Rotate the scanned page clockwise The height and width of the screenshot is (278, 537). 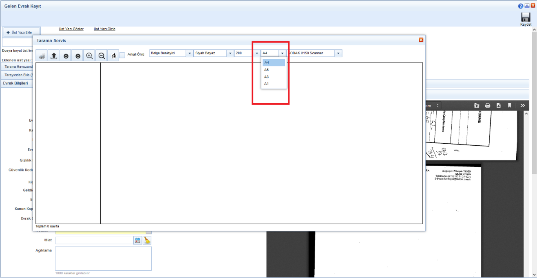66,56
